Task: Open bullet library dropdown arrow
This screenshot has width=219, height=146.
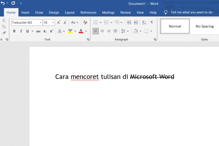Action: pos(100,23)
